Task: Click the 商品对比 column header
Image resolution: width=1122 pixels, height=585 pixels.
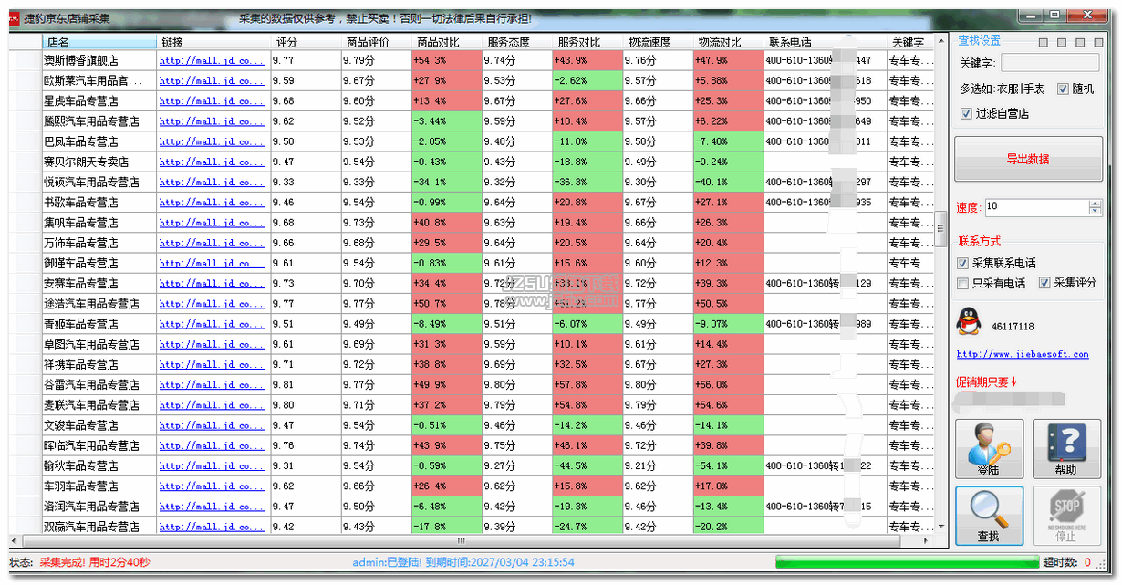Action: [446, 42]
